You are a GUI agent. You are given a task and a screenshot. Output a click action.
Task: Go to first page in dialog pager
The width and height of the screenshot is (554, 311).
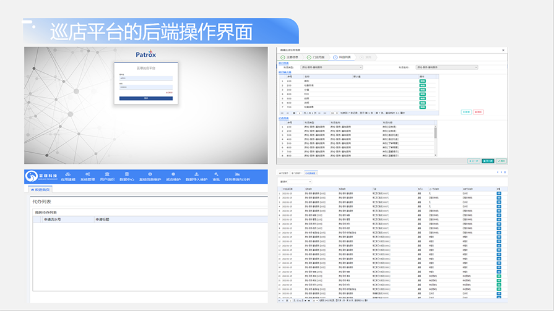click(x=282, y=113)
